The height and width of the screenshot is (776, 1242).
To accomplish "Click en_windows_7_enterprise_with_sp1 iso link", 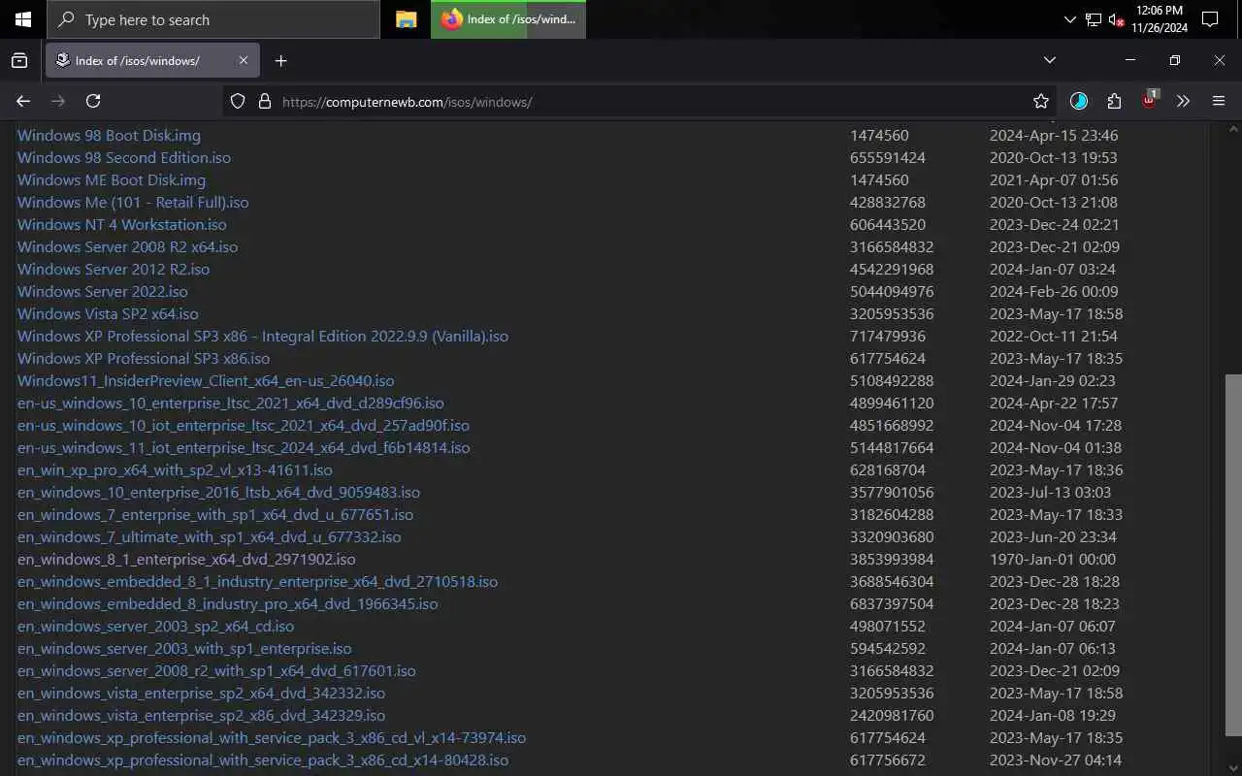I will tap(215, 514).
